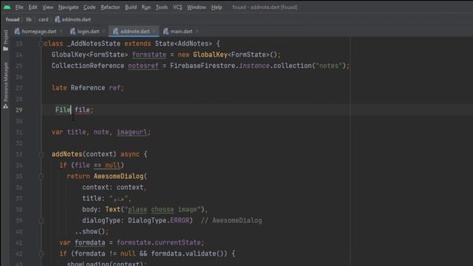Click the card breadcrumb
The width and height of the screenshot is (473, 266).
tap(43, 20)
